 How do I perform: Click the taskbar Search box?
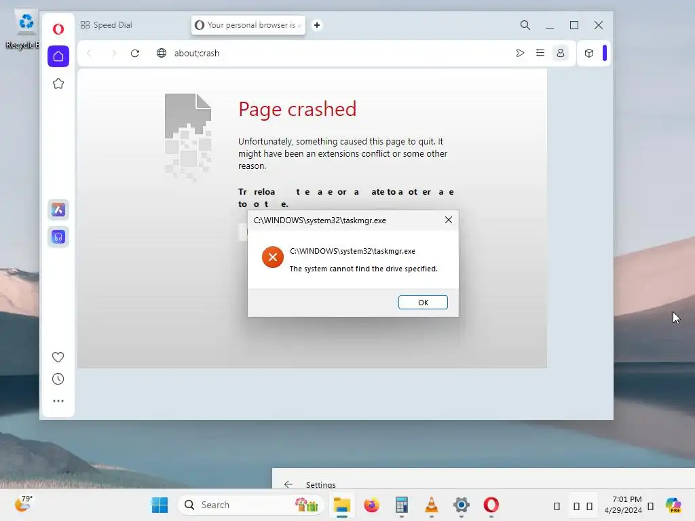(x=251, y=505)
